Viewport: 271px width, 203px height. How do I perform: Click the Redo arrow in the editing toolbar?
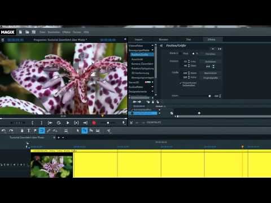11,131
